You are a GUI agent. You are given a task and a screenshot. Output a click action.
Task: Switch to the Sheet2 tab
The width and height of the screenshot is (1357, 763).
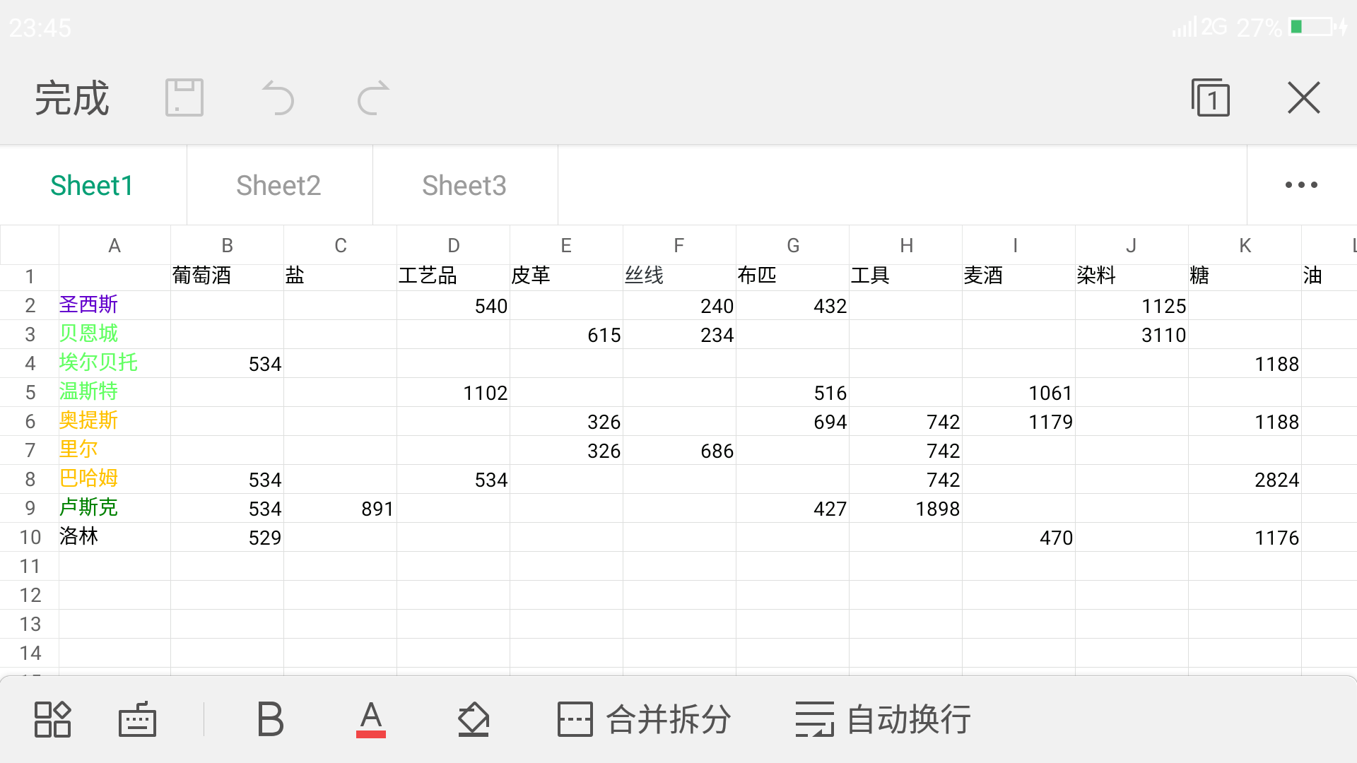[x=278, y=185]
